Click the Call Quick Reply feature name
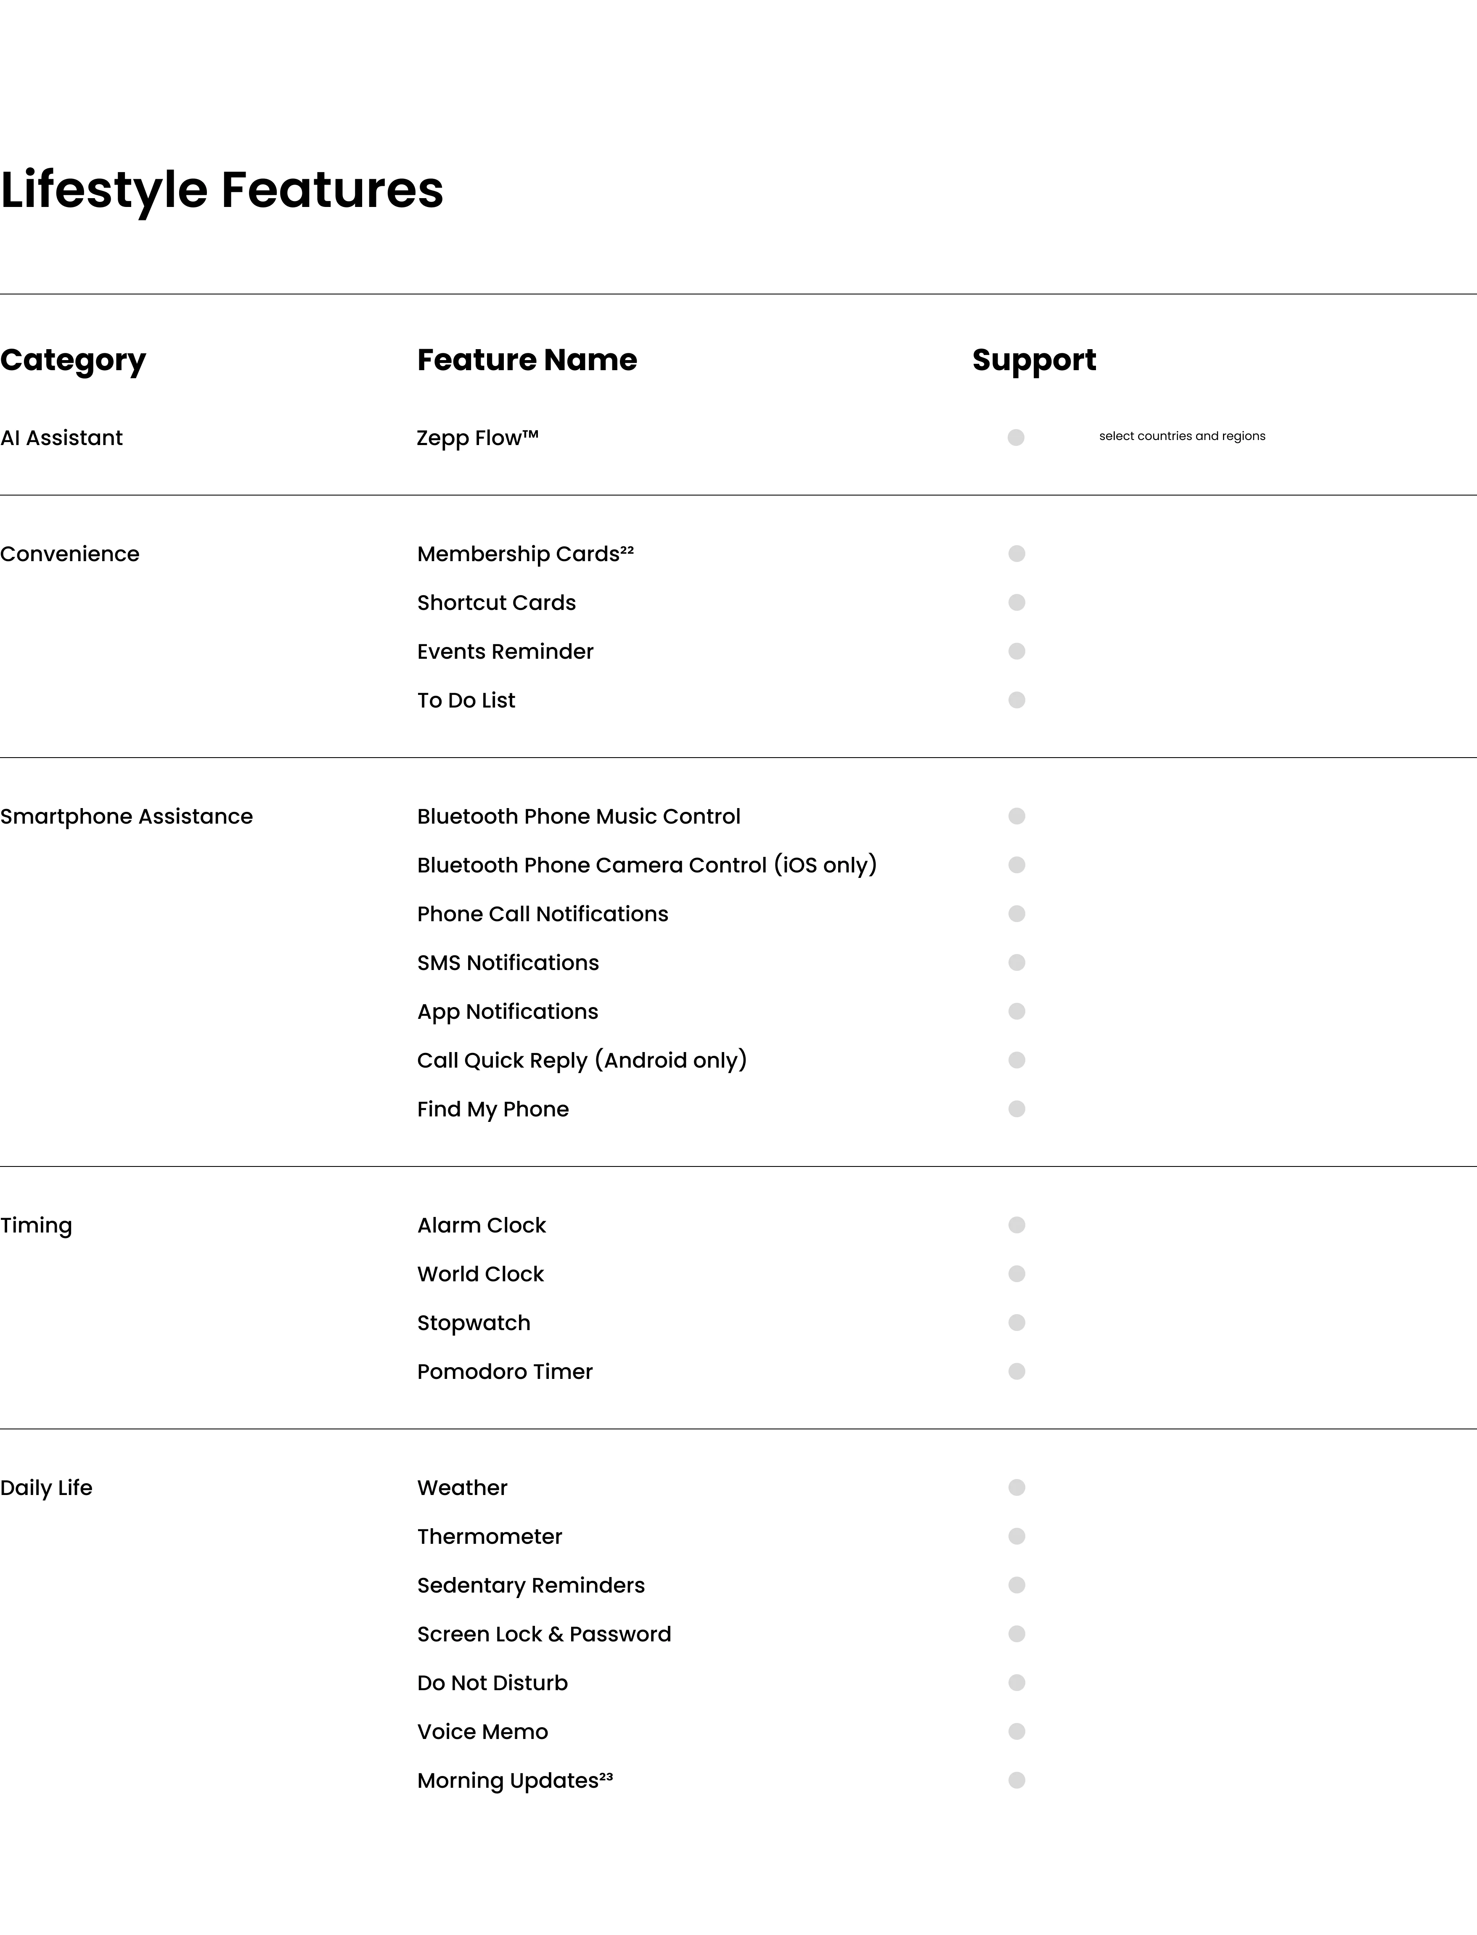 (x=582, y=1060)
